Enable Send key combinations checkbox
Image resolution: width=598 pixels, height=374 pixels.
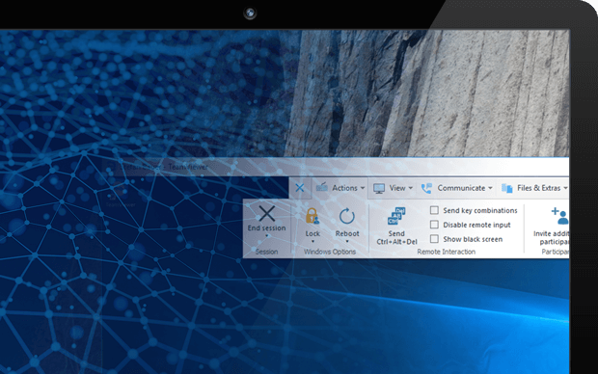click(434, 210)
